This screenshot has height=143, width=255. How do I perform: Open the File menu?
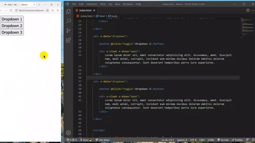[74, 4]
